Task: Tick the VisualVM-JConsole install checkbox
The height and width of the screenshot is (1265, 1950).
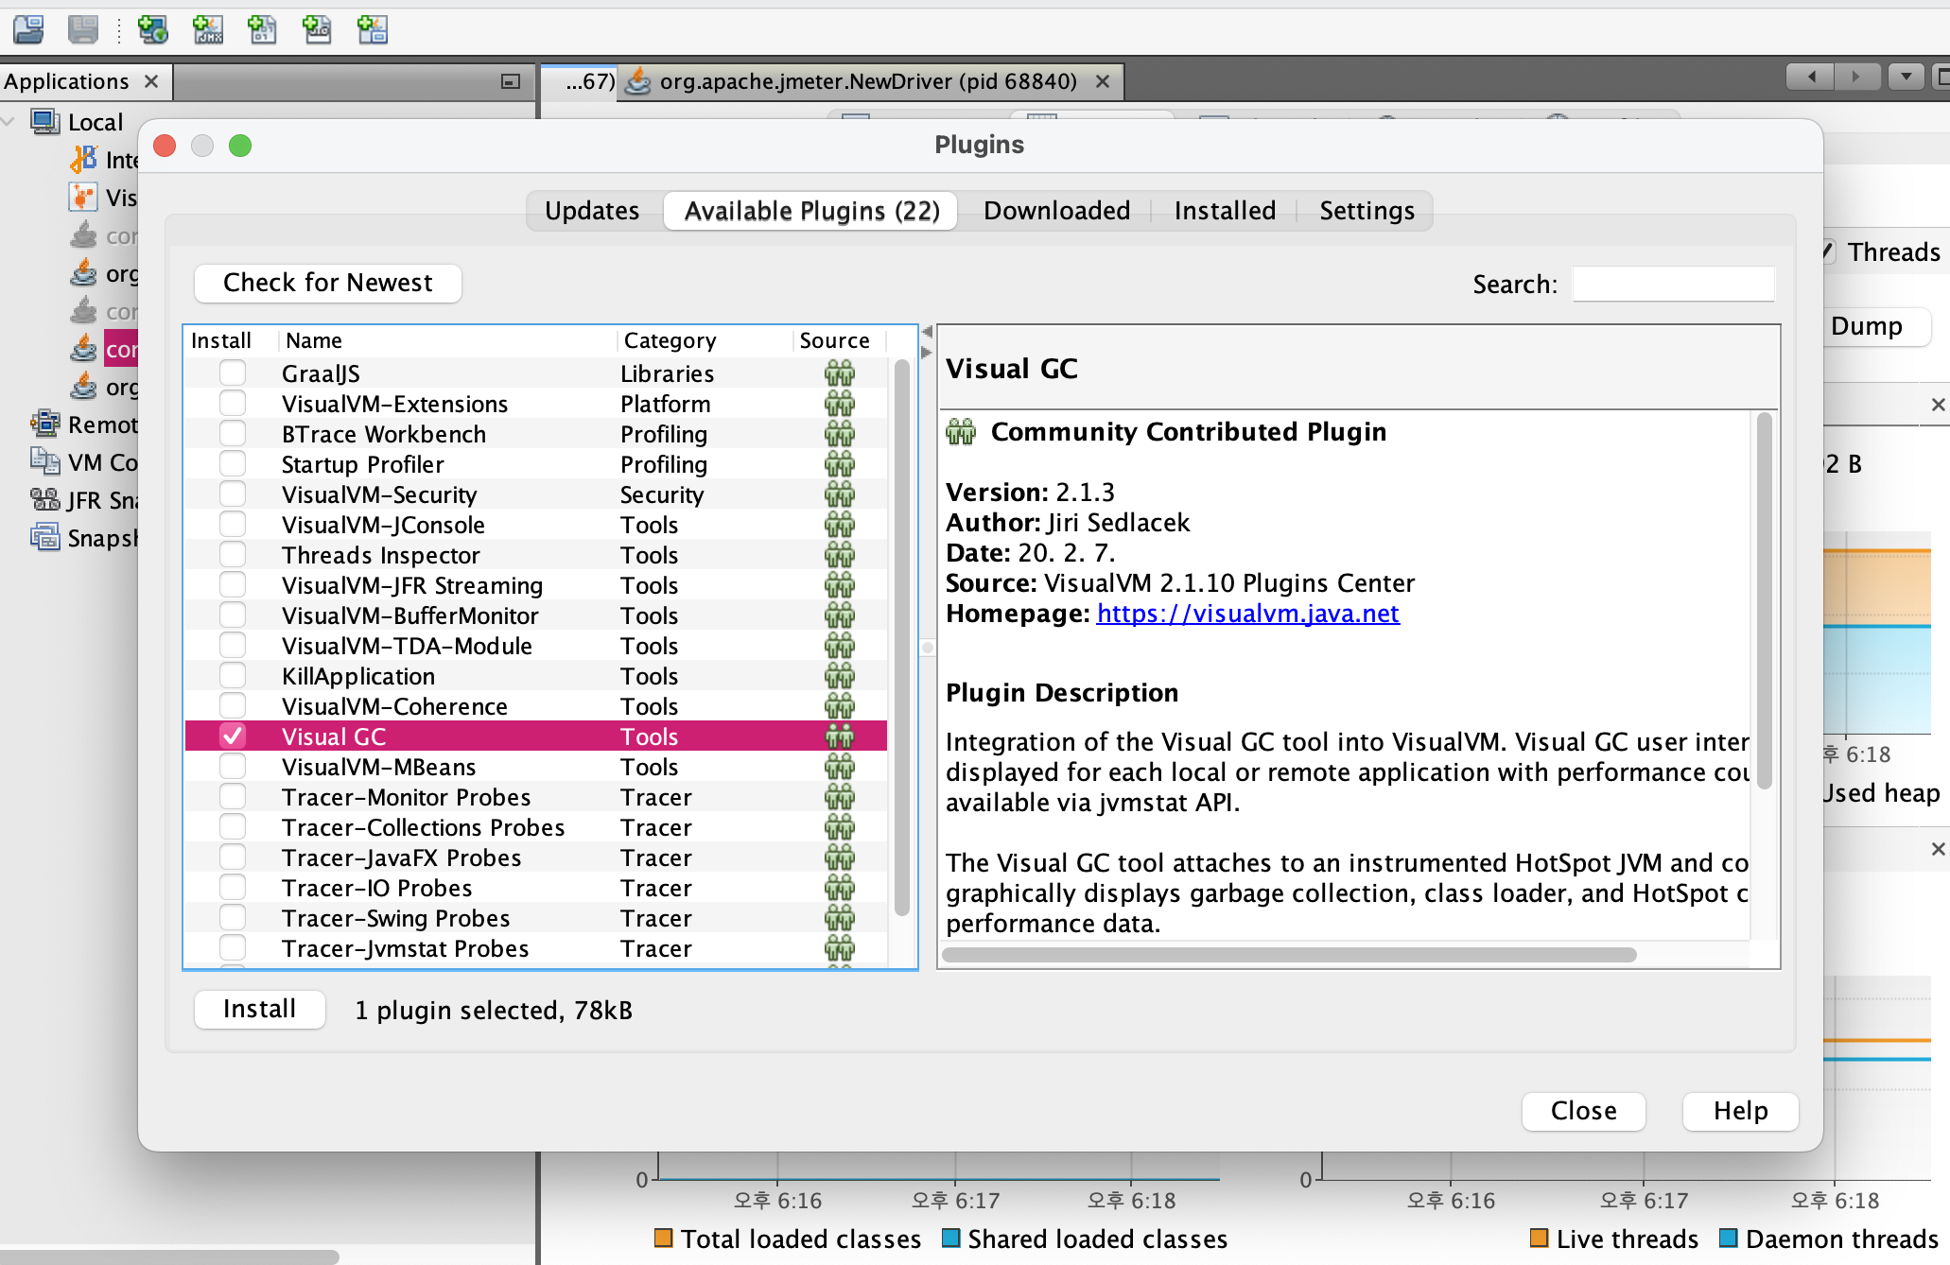Action: pos(233,525)
